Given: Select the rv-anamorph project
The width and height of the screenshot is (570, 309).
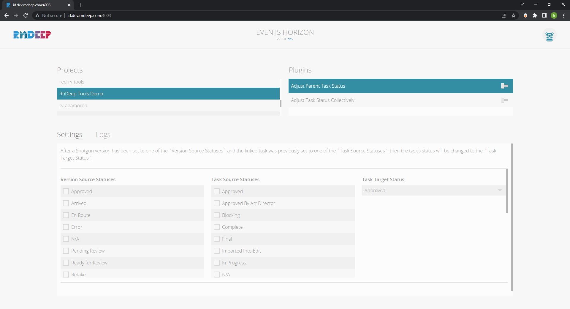Looking at the screenshot, I should (x=73, y=105).
